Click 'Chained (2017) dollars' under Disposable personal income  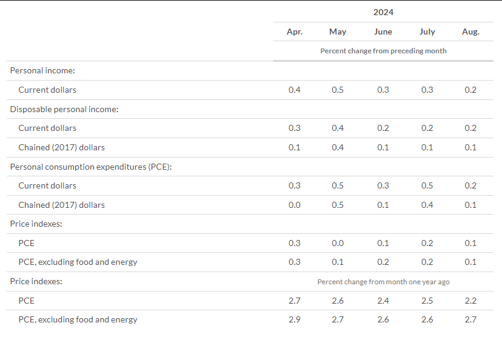(x=61, y=147)
